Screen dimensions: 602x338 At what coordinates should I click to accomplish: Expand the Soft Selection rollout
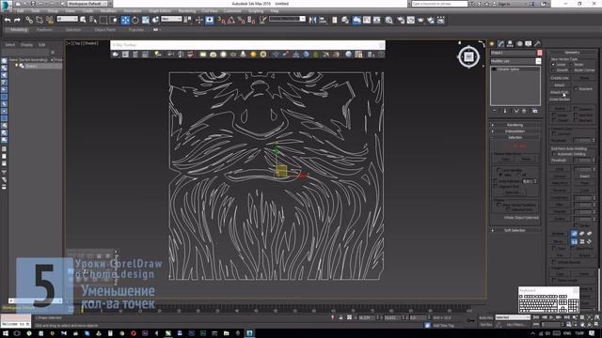coord(515,230)
